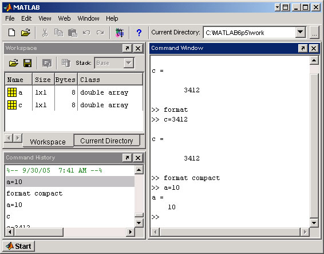
Task: Close the Workspace panel
Action: [138, 48]
